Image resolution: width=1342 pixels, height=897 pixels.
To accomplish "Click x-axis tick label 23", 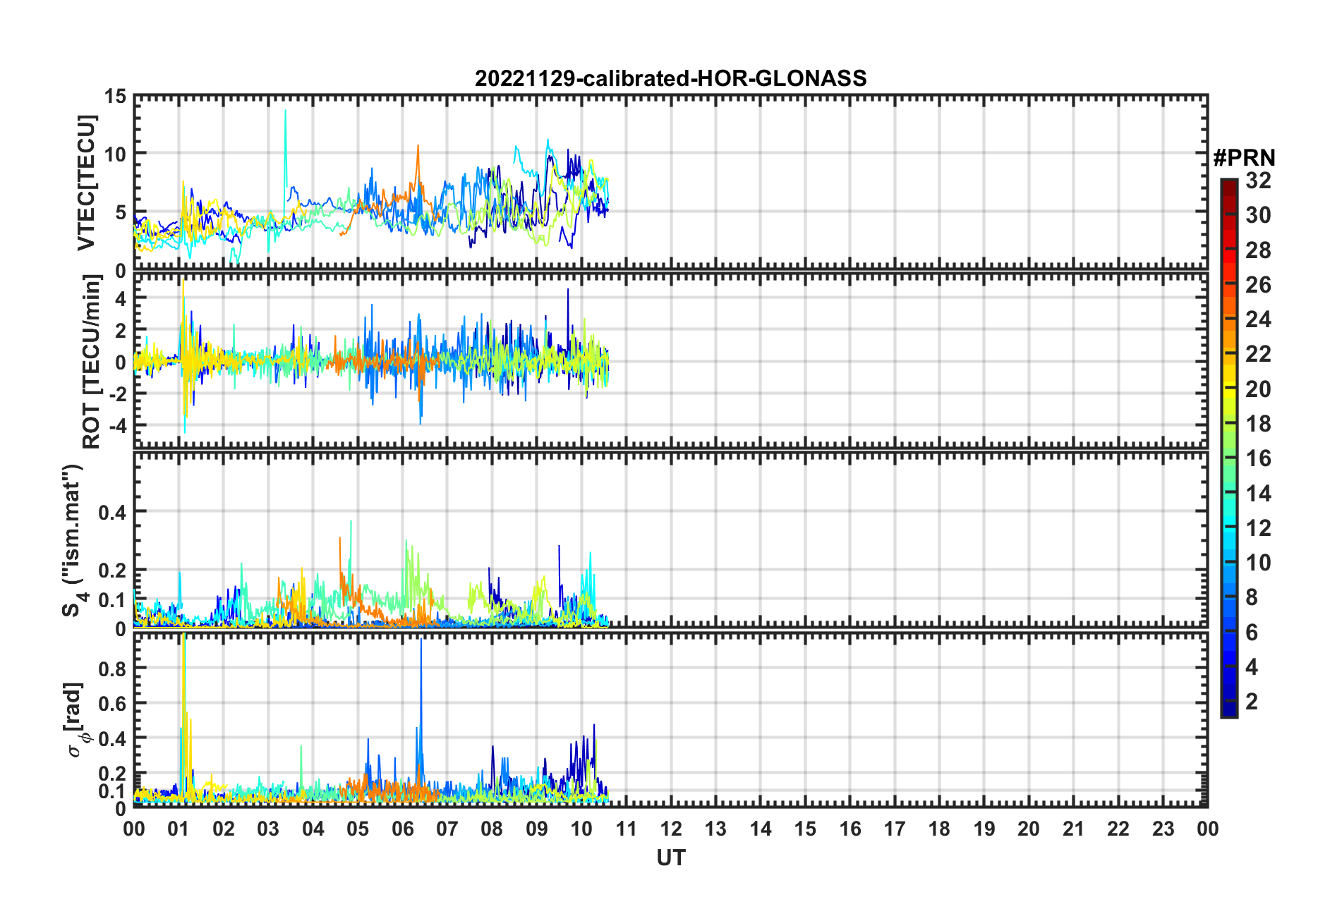I will pos(1163,829).
